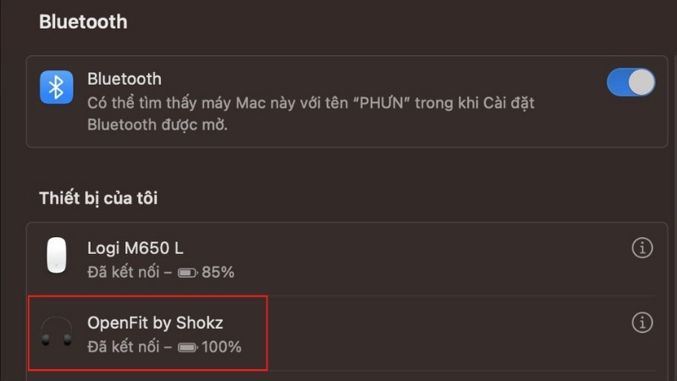Screen dimensions: 677x381
Task: Click the OpenFit by Shokz battery icon
Action: pos(187,347)
